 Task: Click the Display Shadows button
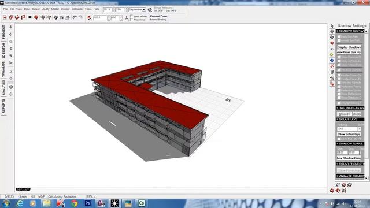click(349, 47)
